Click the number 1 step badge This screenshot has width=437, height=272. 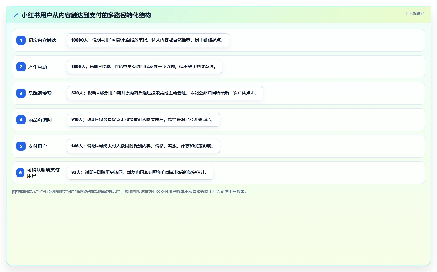(x=21, y=40)
